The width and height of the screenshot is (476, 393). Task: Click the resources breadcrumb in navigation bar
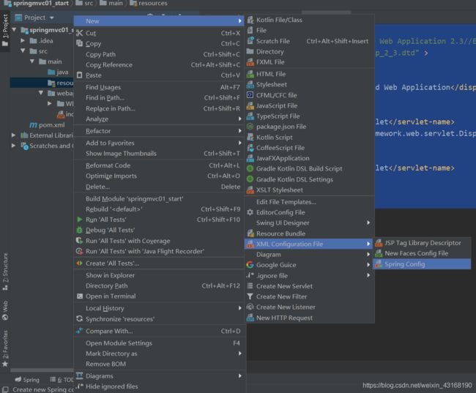click(149, 4)
